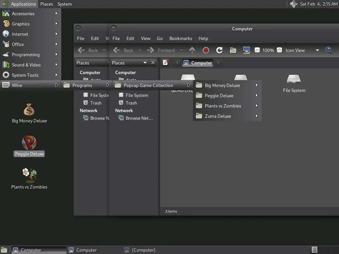Select Browse Network in front sidebar
This screenshot has width=339, height=254.
(x=136, y=118)
